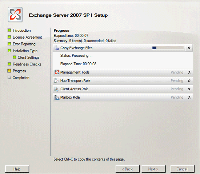Click the orange square beside Progress step
This screenshot has height=174, width=200.
[x=9, y=71]
